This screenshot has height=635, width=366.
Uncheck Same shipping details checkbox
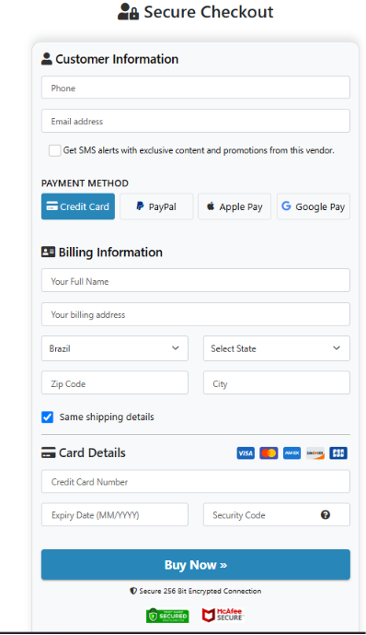[47, 417]
